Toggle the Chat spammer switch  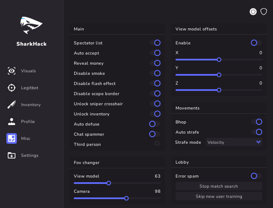point(155,134)
